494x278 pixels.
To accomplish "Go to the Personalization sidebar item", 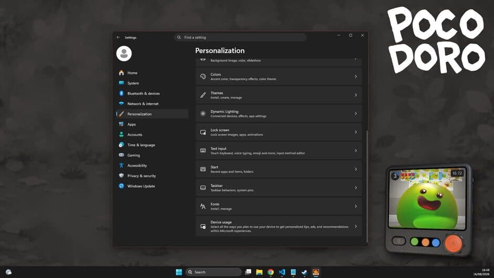I will point(152,114).
